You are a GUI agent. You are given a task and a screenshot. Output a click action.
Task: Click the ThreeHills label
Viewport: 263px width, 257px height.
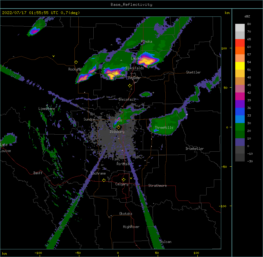coord(164,128)
